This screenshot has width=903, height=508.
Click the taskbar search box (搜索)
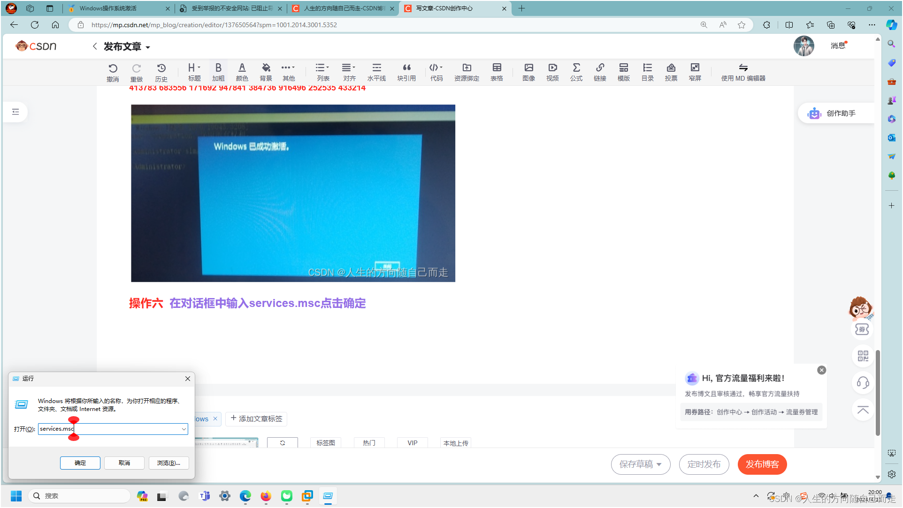click(x=79, y=496)
